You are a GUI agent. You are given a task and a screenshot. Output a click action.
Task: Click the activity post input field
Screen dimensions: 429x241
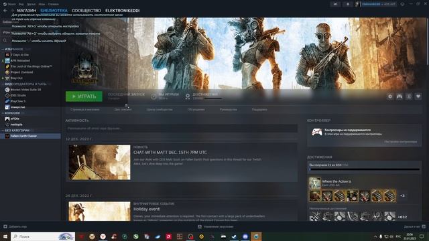(182, 128)
